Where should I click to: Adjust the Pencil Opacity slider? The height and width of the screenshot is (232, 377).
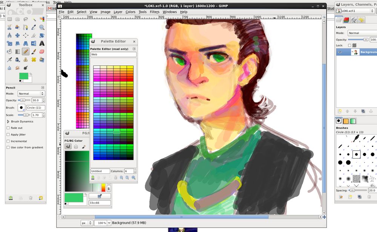click(24, 100)
